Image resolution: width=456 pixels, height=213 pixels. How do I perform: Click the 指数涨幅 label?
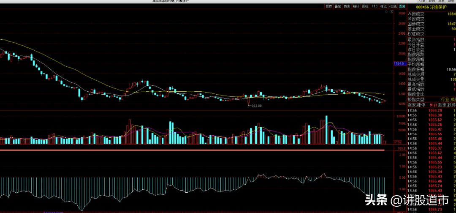[x=416, y=59]
